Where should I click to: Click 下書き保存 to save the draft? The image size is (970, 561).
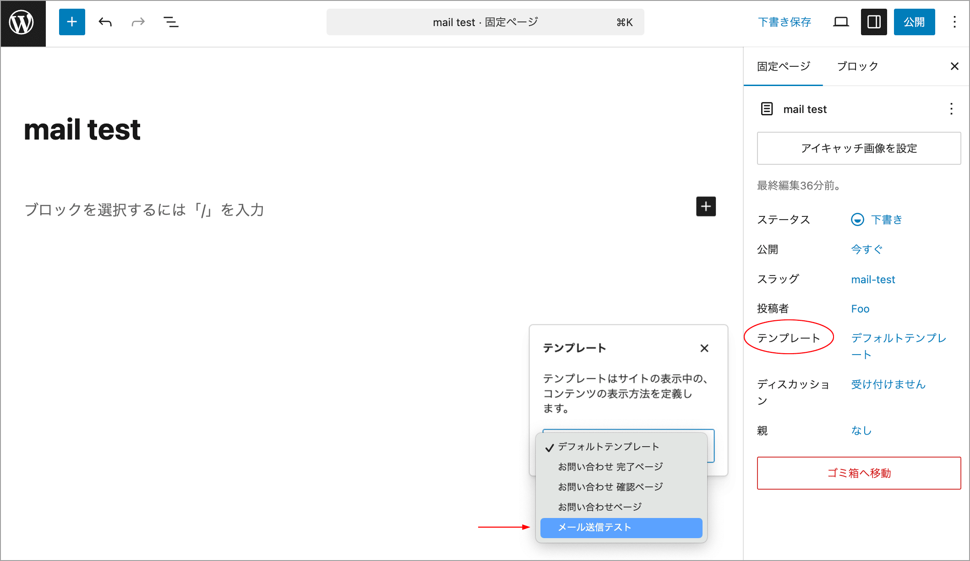click(x=784, y=22)
